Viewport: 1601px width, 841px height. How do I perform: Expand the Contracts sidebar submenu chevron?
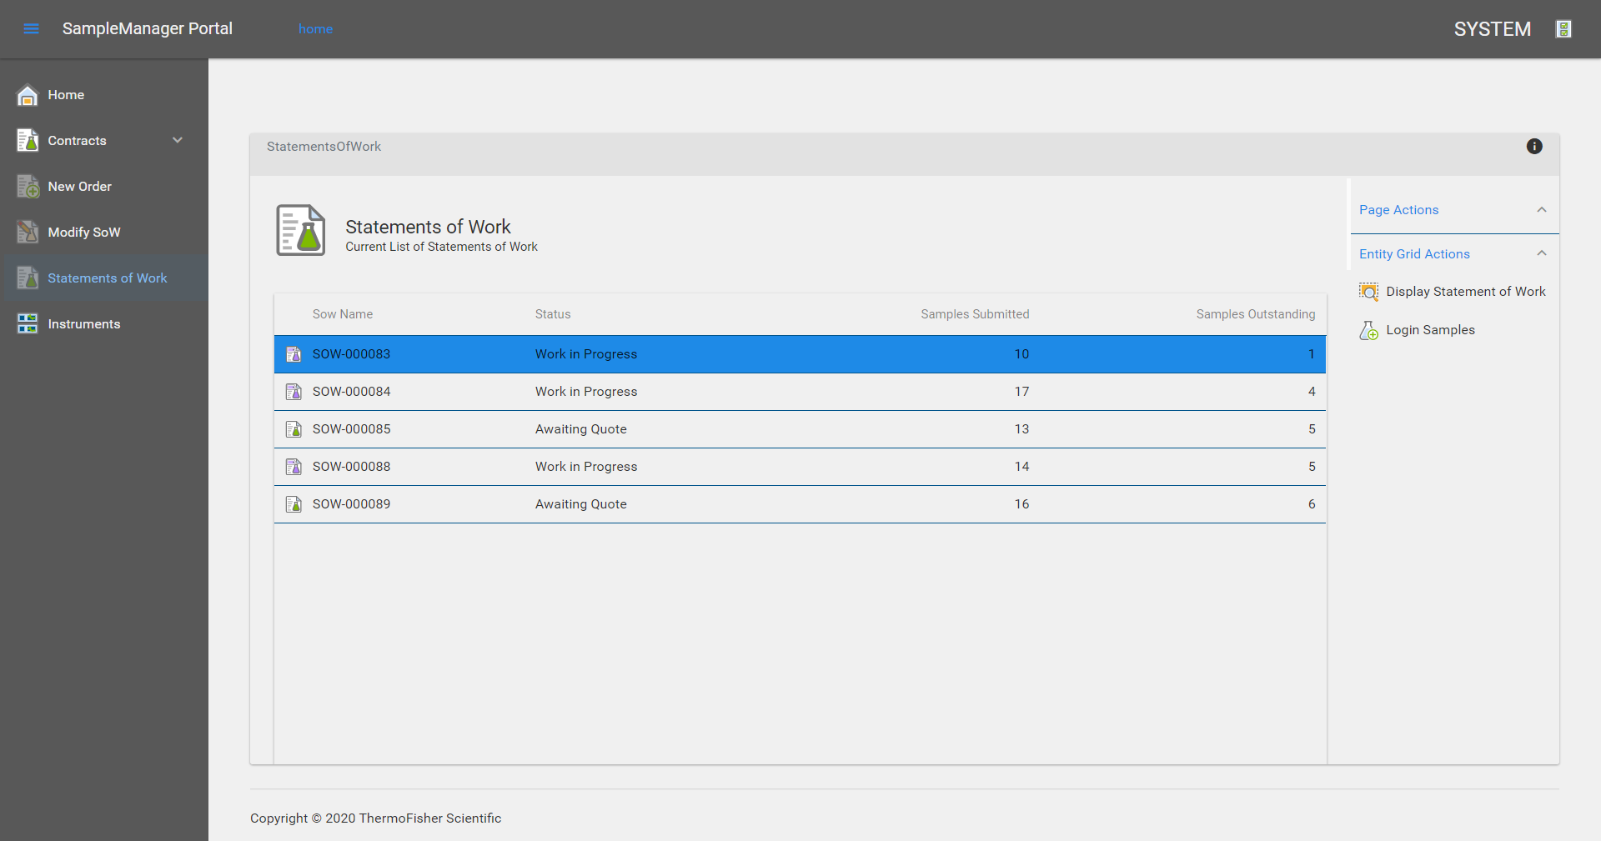pos(177,141)
